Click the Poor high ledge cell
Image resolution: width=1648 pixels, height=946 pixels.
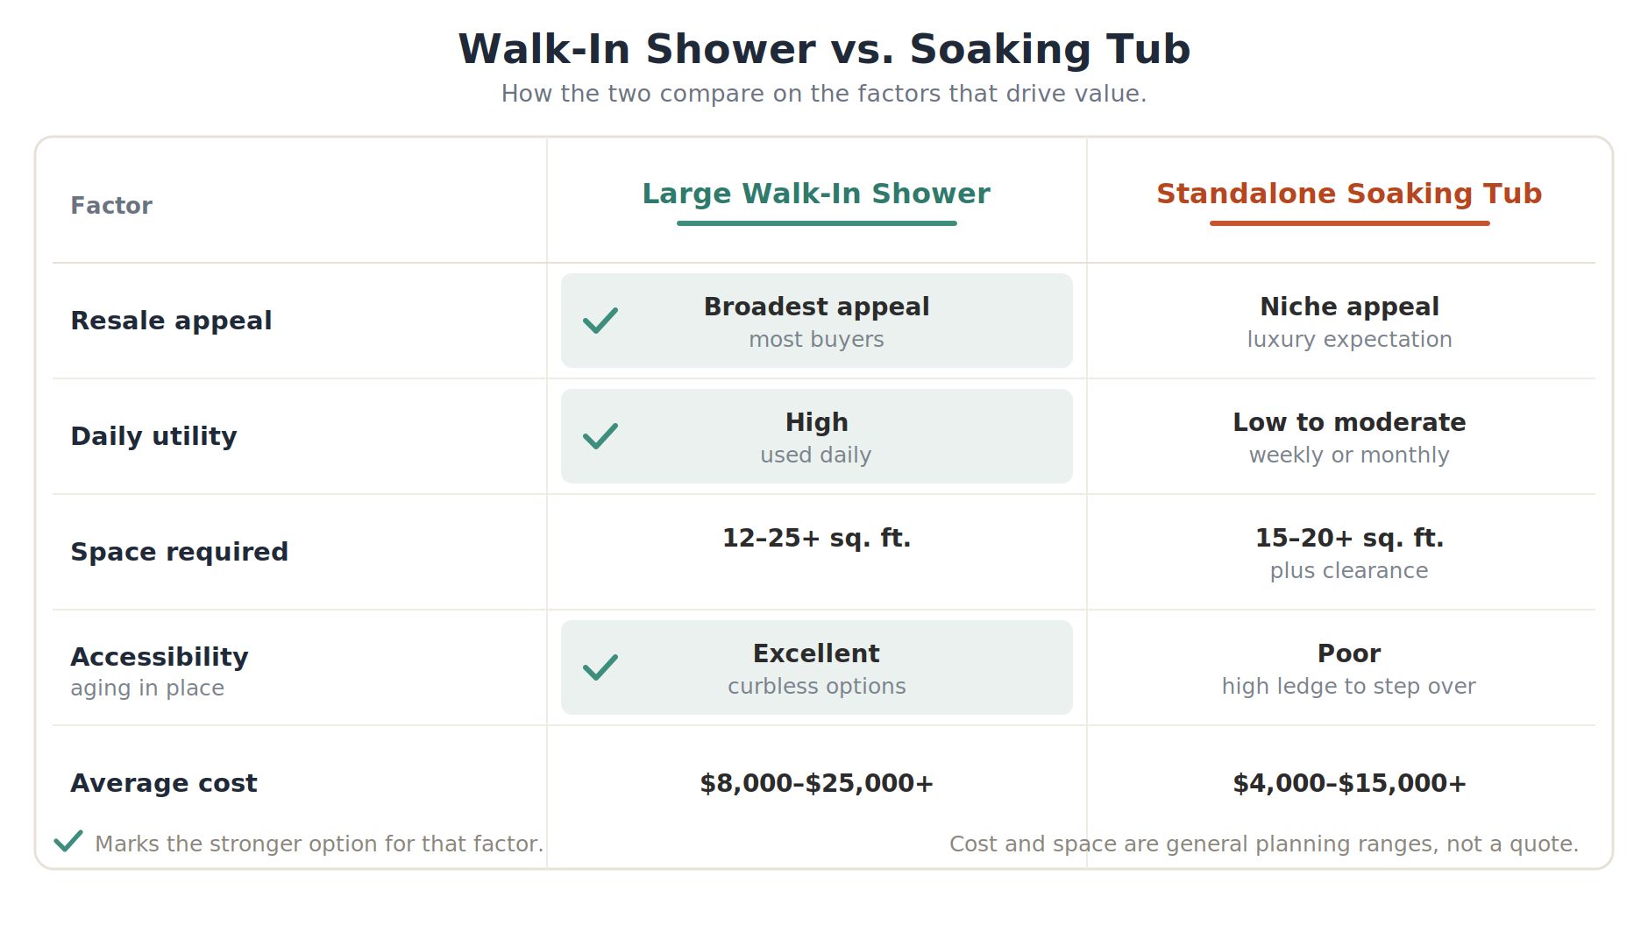click(x=1349, y=668)
